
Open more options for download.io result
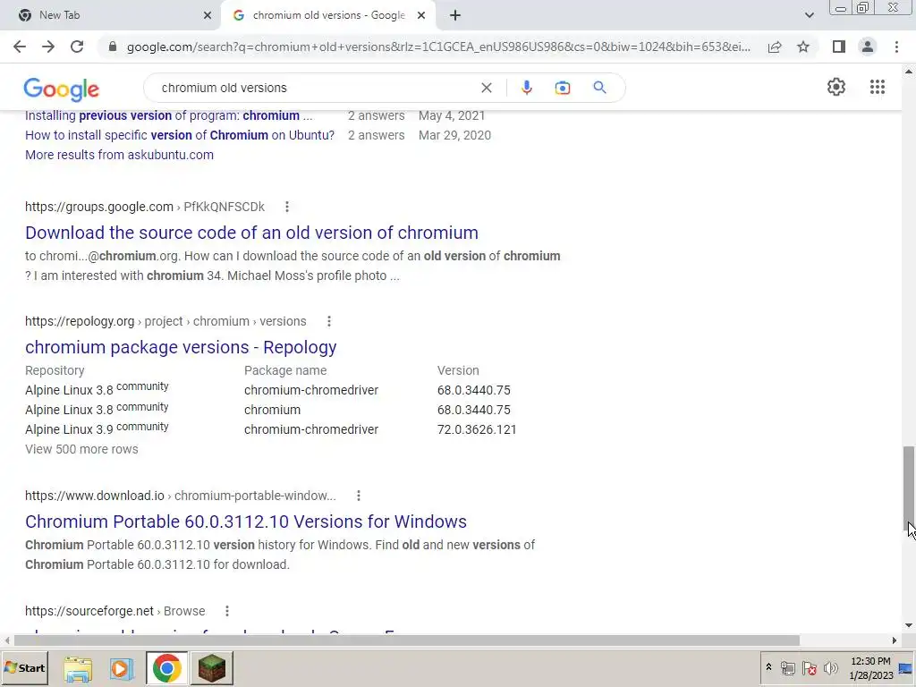(x=359, y=496)
